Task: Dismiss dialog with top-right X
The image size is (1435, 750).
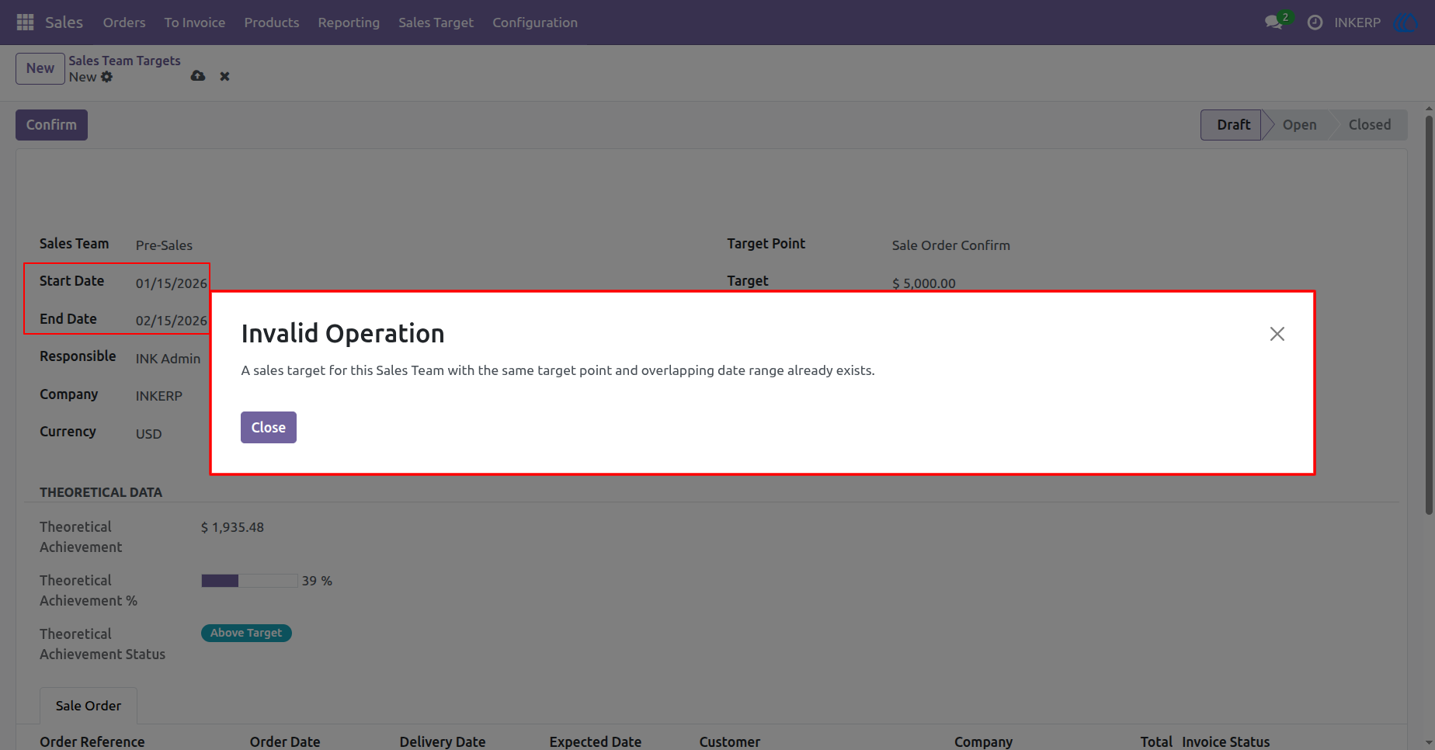Action: click(x=1277, y=334)
